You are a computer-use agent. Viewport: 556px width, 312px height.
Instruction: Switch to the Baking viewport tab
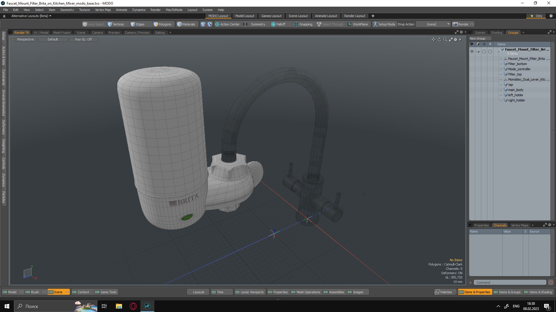(160, 33)
